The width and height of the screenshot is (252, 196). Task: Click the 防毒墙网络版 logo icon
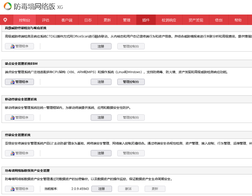8,6
